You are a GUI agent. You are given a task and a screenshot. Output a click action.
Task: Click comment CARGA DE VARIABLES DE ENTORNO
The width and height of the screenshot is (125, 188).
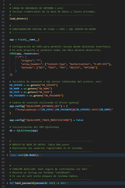coord(36,8)
